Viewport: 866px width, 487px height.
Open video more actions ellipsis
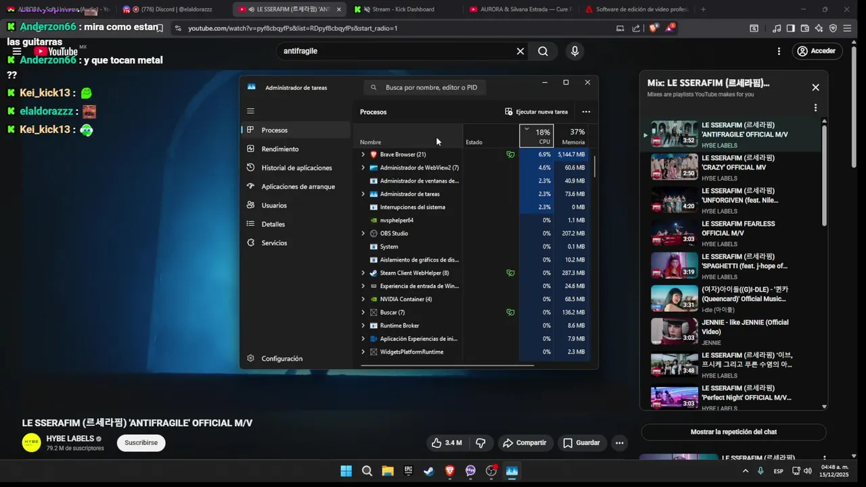click(x=619, y=443)
